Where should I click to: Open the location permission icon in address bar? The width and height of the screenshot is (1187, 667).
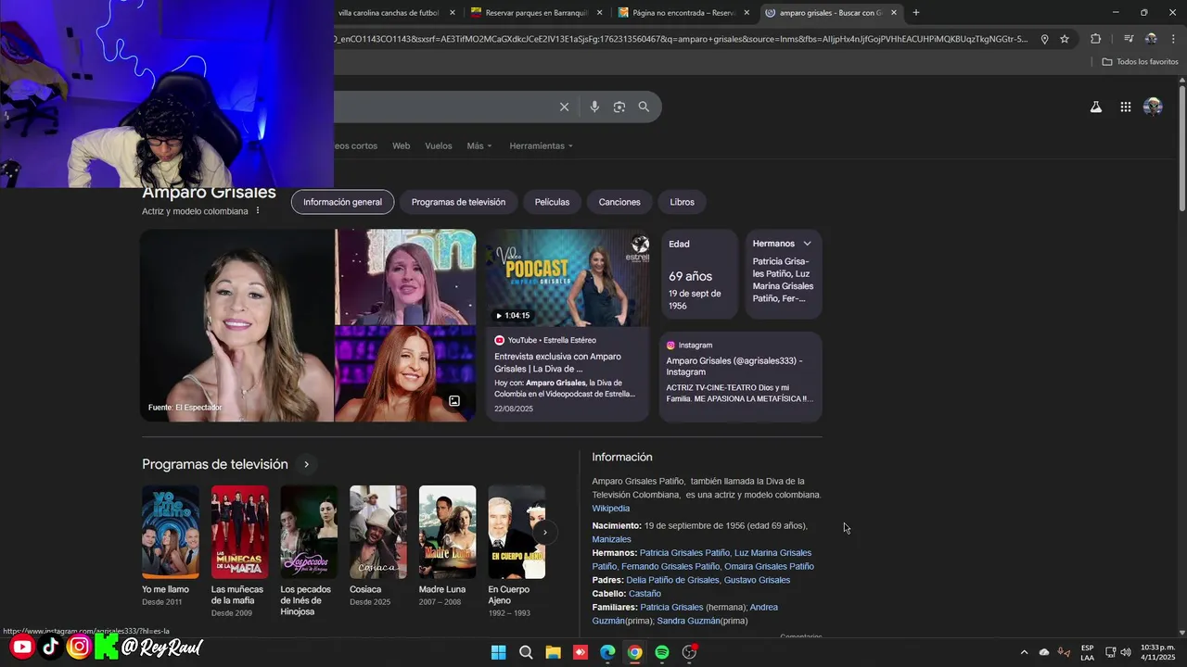click(1044, 39)
